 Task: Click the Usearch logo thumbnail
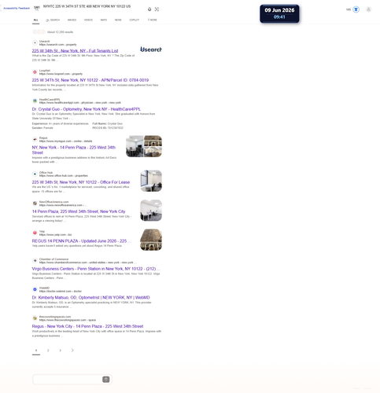151,50
